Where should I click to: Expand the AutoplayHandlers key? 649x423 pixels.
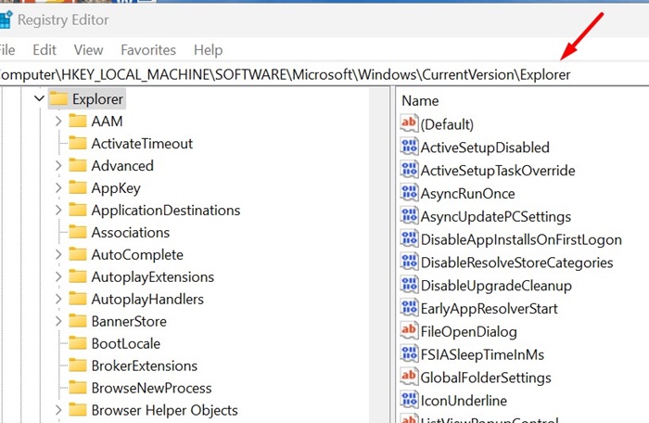(58, 299)
